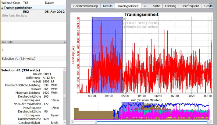
Task: Click the left panel scrollbar down arrow
Action: (64, 123)
